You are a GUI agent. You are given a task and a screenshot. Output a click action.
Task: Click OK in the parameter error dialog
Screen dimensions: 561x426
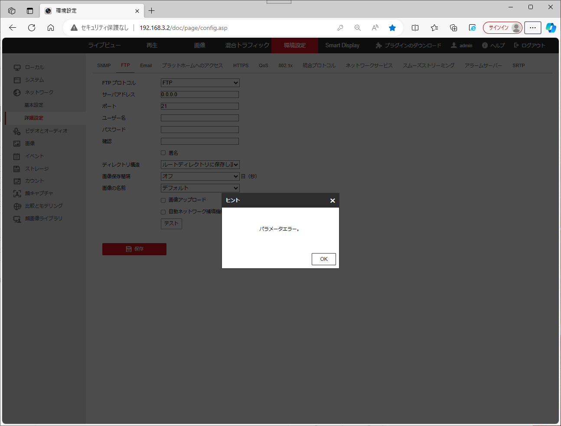pos(324,259)
